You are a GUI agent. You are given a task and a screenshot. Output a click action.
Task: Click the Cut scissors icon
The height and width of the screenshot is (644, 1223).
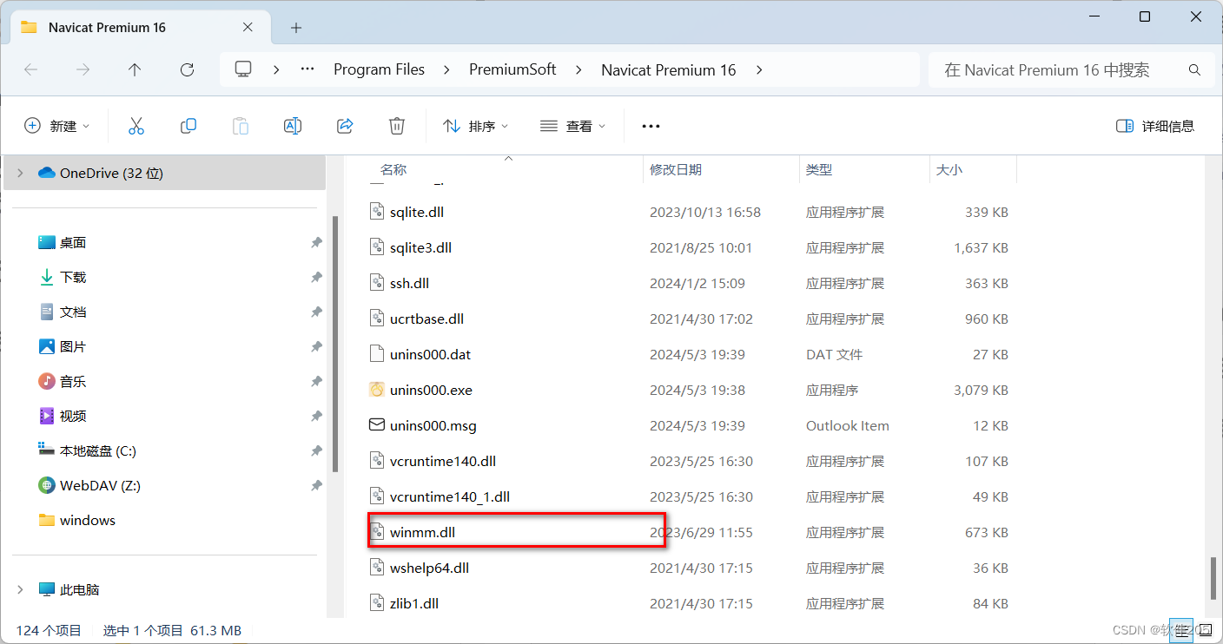pyautogui.click(x=136, y=126)
